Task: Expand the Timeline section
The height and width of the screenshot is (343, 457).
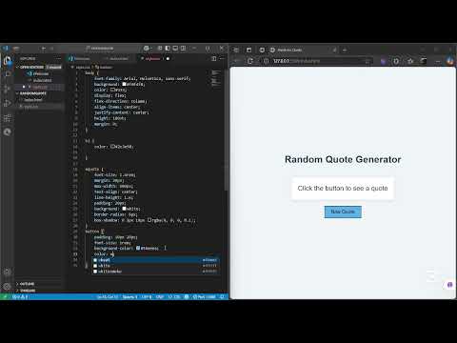Action: coord(28,291)
